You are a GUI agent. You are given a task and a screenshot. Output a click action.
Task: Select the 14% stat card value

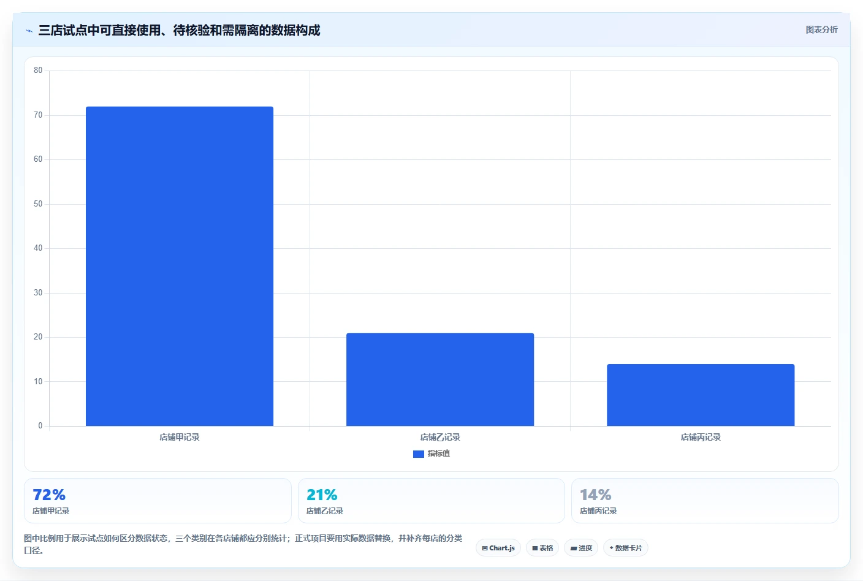pos(596,495)
